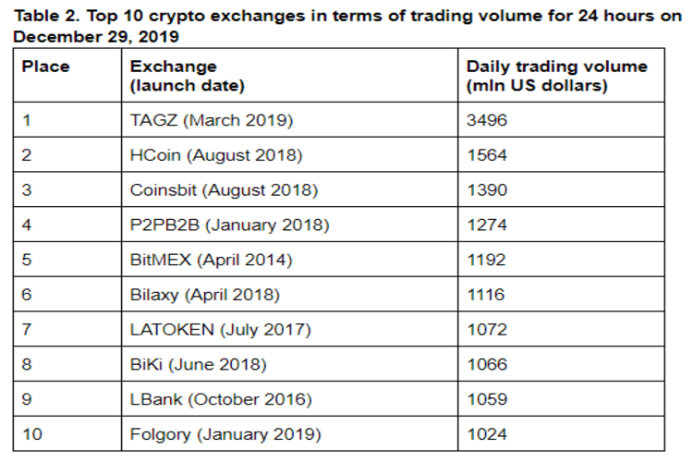
Task: Select the 'HCoin (August 2018)' cell
Action: click(x=216, y=155)
